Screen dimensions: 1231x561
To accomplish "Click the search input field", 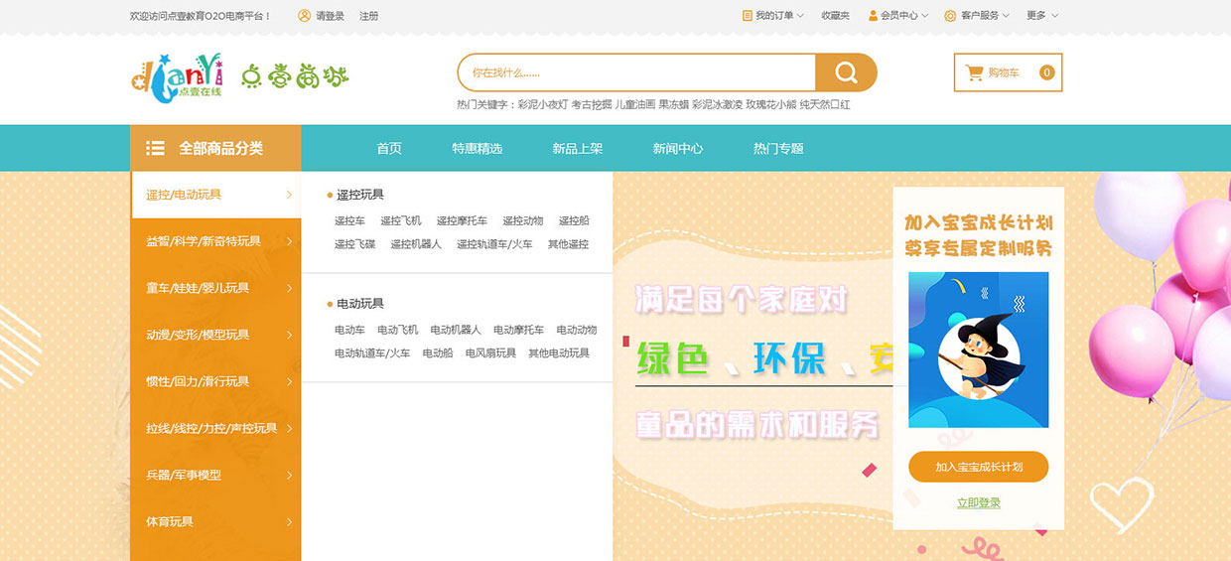I will coord(635,72).
